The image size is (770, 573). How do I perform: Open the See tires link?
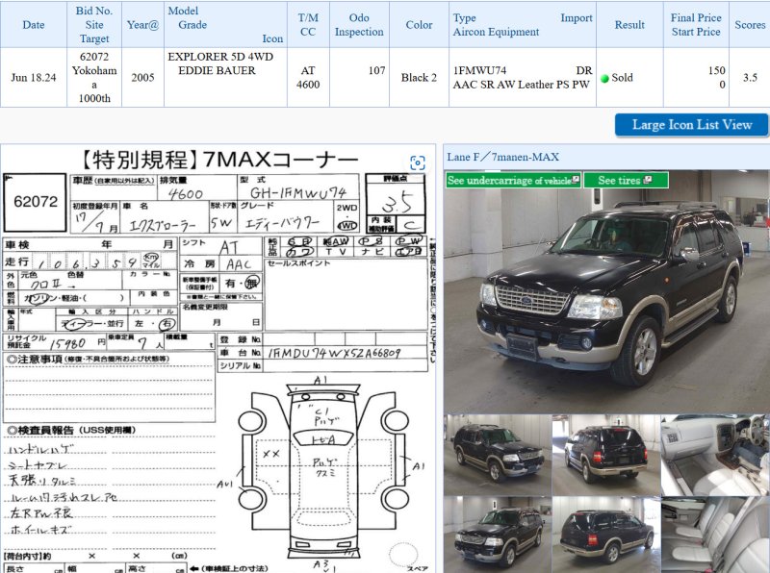pyautogui.click(x=619, y=180)
